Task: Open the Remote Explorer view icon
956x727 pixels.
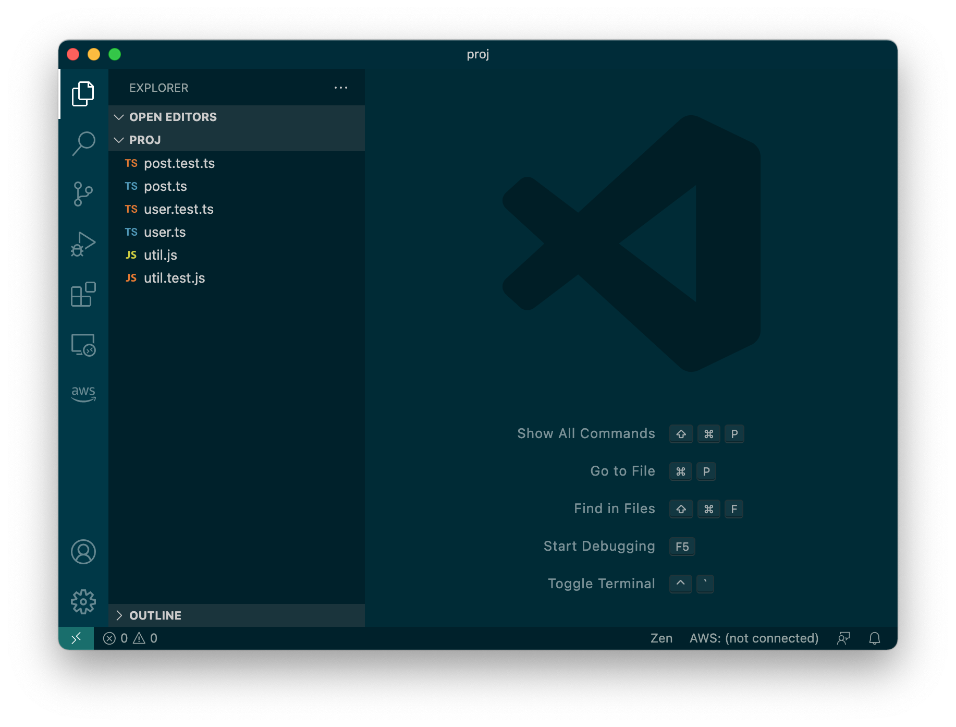Action: [x=83, y=345]
